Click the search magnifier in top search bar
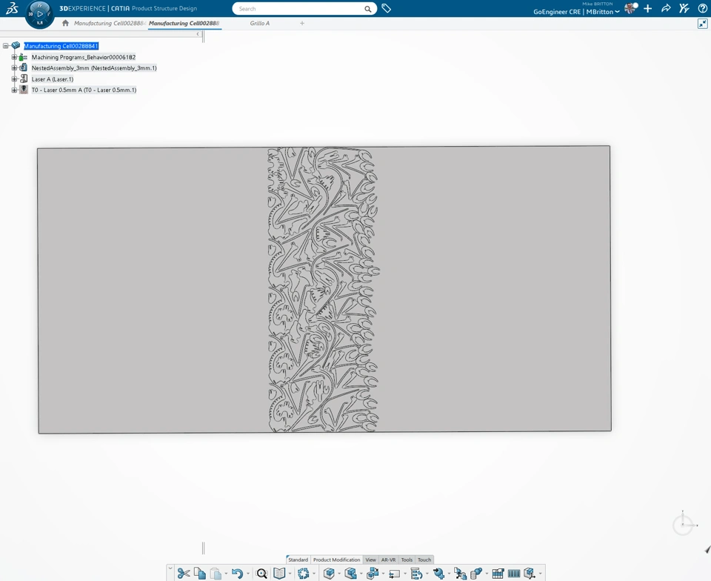 pos(368,9)
